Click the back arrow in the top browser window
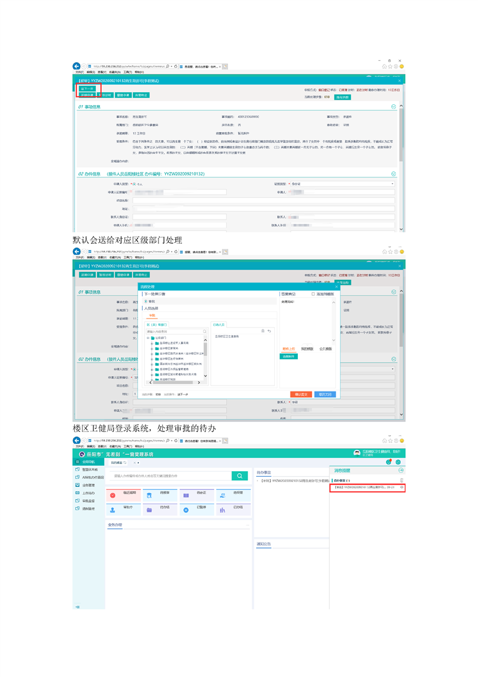 point(77,66)
